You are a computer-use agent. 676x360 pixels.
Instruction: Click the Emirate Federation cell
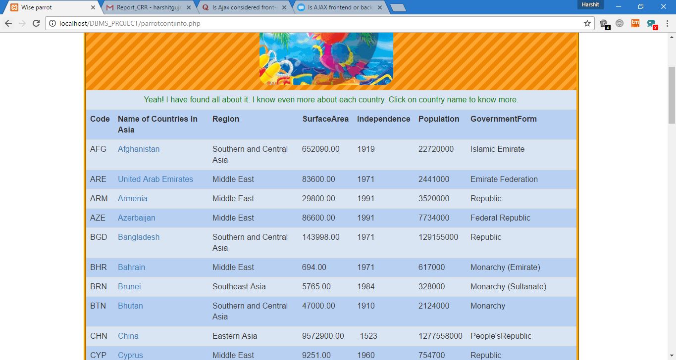[504, 179]
